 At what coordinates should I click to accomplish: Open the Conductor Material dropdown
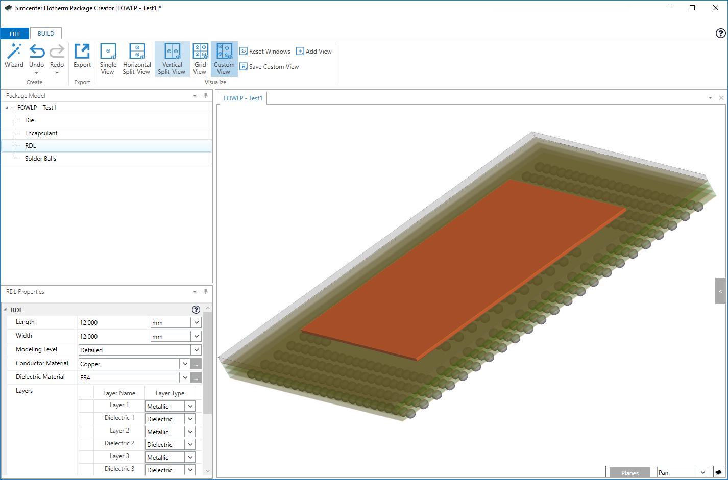[185, 364]
